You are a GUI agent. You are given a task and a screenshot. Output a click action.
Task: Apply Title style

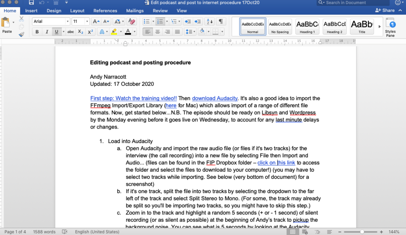[x=362, y=26]
